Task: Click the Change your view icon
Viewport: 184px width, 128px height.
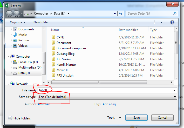Action: pyautogui.click(x=156, y=22)
